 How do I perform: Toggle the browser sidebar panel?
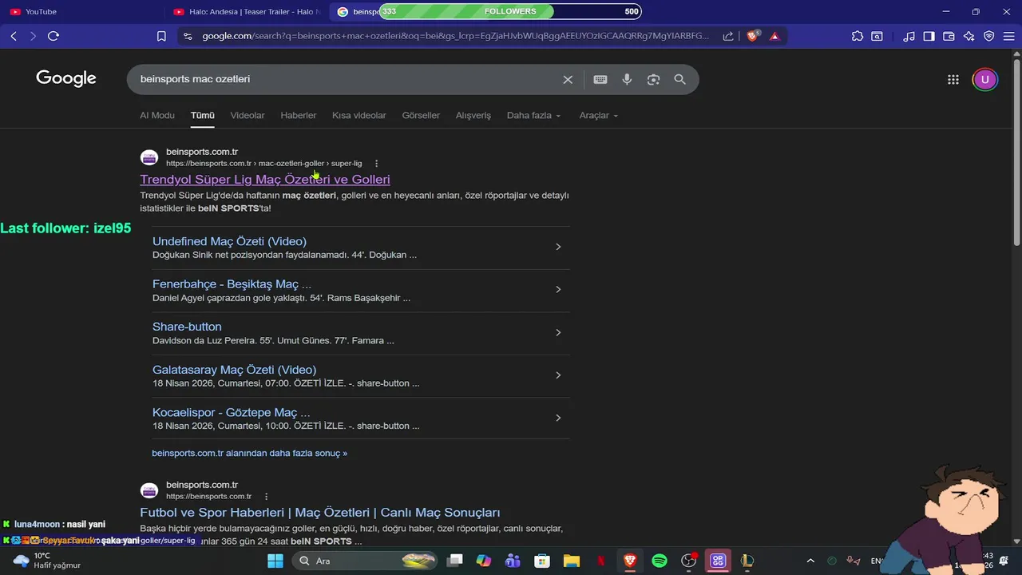pos(929,36)
